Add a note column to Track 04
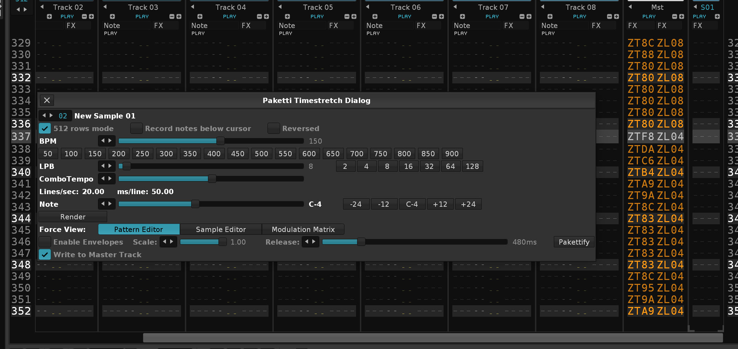This screenshot has width=738, height=349. click(200, 16)
